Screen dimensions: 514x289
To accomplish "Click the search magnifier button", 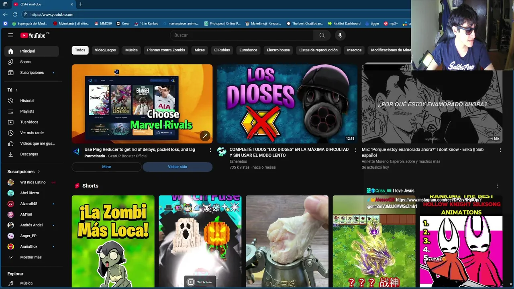I will pyautogui.click(x=322, y=35).
